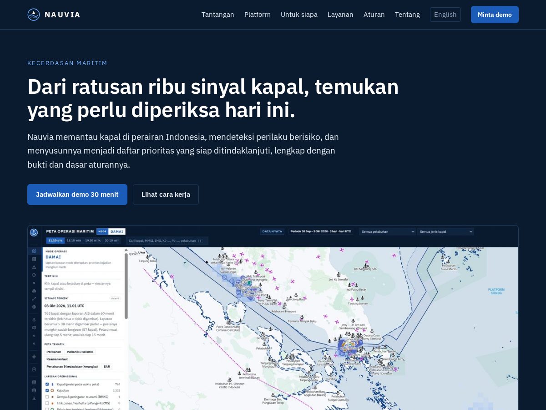Open the table sidebar icon
546x410 pixels.
(x=34, y=382)
